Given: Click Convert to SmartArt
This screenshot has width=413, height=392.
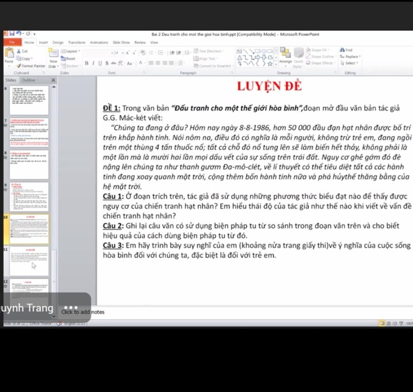Looking at the screenshot, I should point(214,66).
